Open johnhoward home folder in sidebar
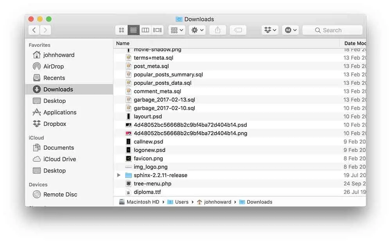This screenshot has width=391, height=242. tap(69, 55)
